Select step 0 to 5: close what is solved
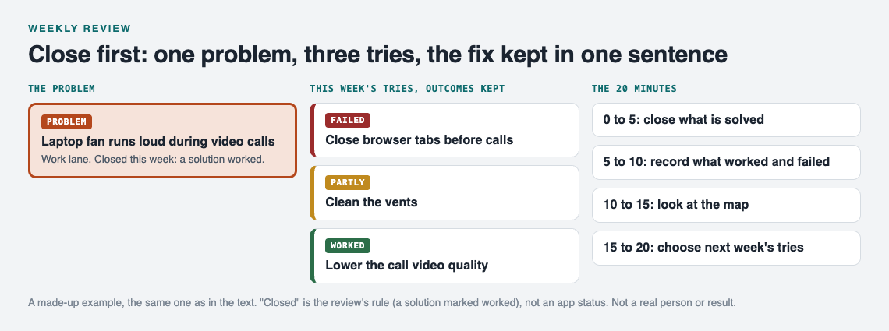889x331 pixels. [726, 120]
